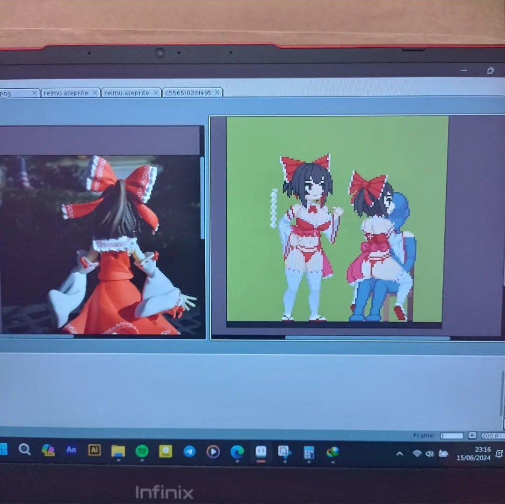505x504 pixels.
Task: Click the plus button beside the Frame field
Action: click(472, 435)
